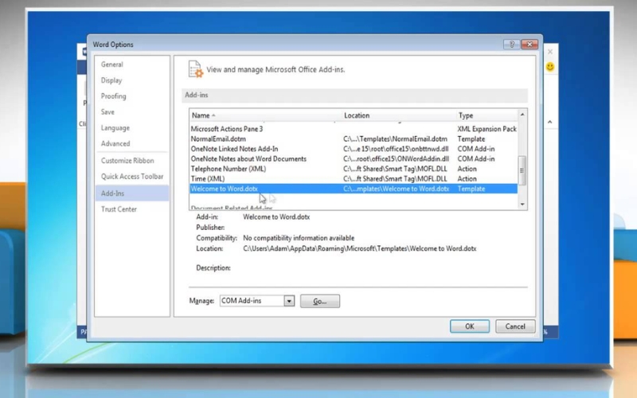Click the Help question mark button
Viewport: 637px width, 398px height.
coord(512,45)
